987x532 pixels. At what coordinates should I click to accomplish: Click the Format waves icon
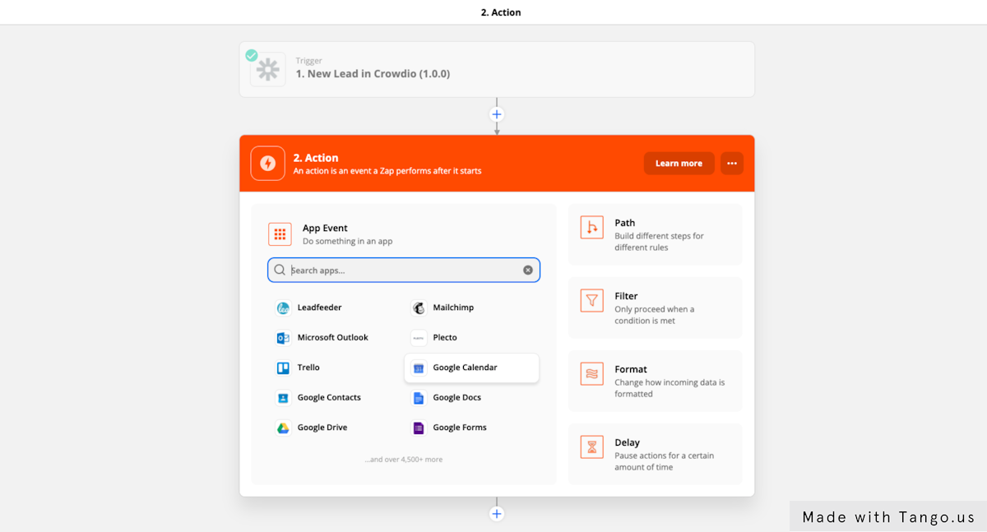(x=591, y=374)
